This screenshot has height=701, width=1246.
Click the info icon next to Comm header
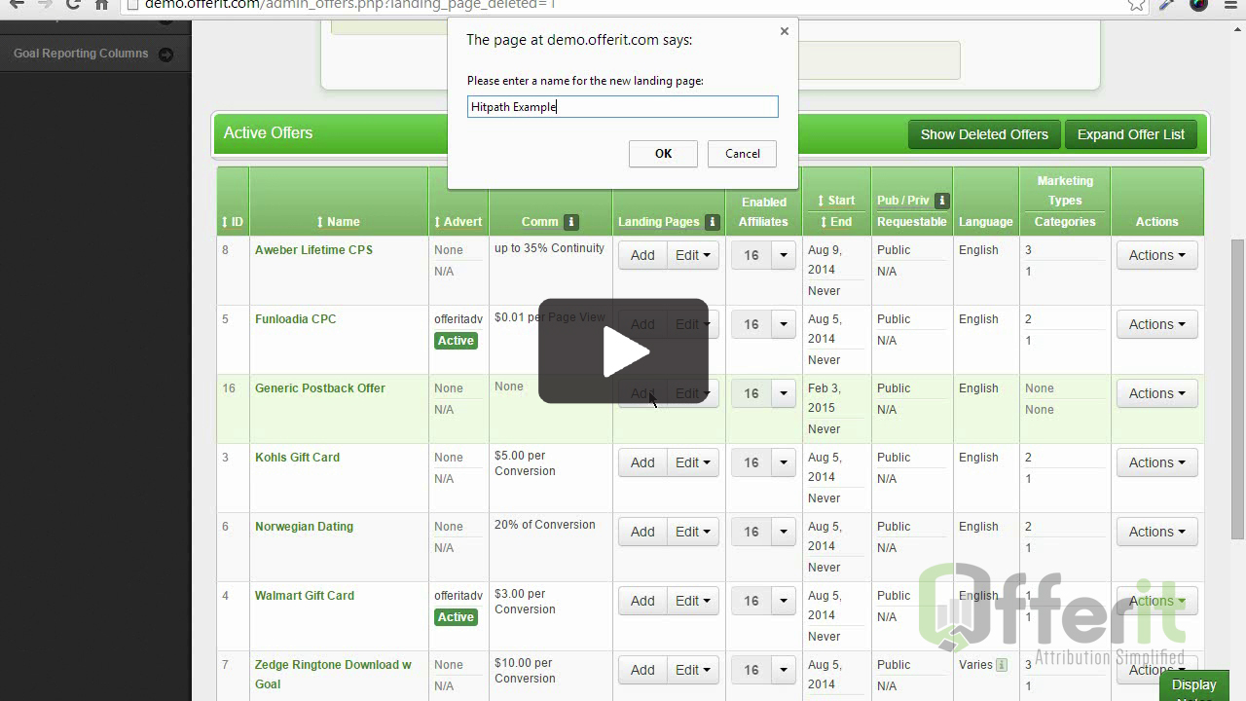click(x=571, y=222)
